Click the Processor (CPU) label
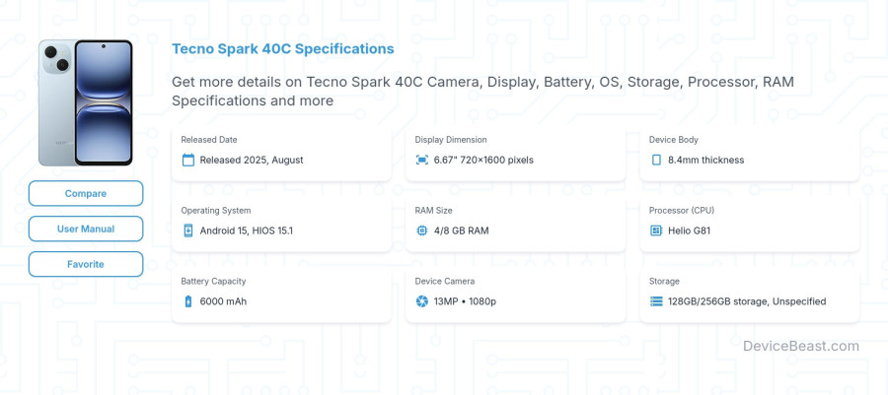 click(682, 210)
